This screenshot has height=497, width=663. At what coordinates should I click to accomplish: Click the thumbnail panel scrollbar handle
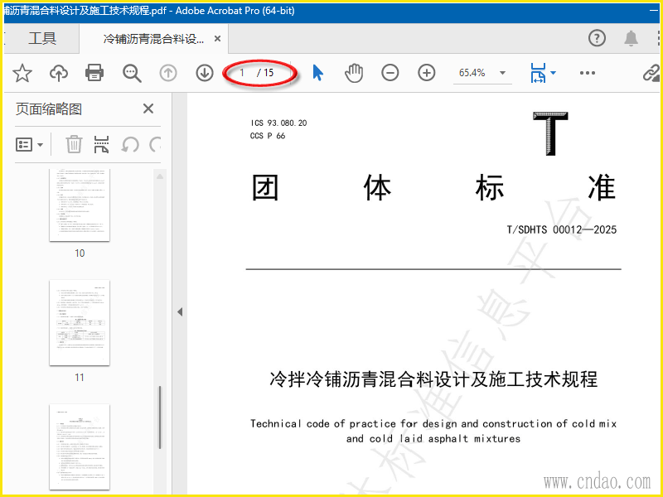coord(159,417)
